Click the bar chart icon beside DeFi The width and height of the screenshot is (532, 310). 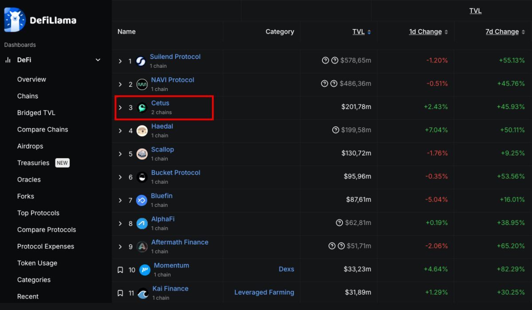[x=8, y=60]
